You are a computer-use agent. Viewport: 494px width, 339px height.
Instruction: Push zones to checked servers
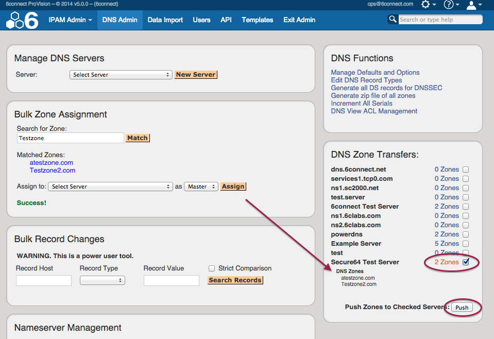pyautogui.click(x=462, y=308)
